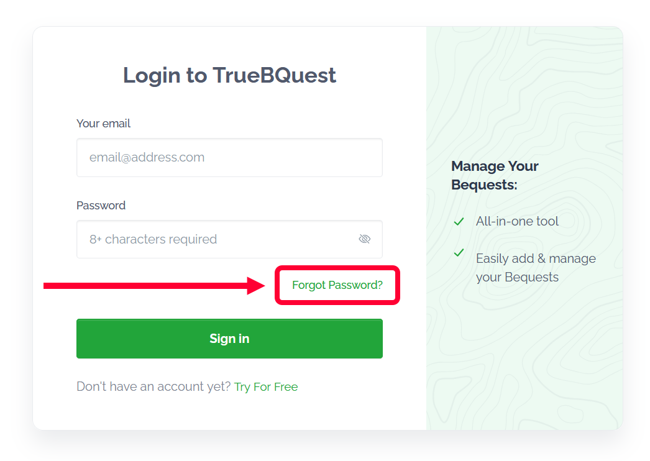650x461 pixels.
Task: Click the green topographic panel's empty lower area
Action: tap(524, 373)
